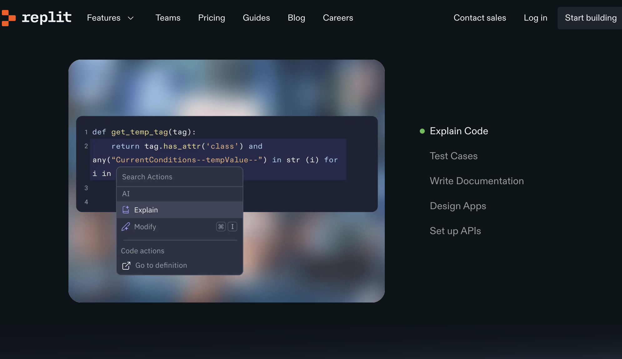Switch to Write Documentation
622x359 pixels.
477,181
